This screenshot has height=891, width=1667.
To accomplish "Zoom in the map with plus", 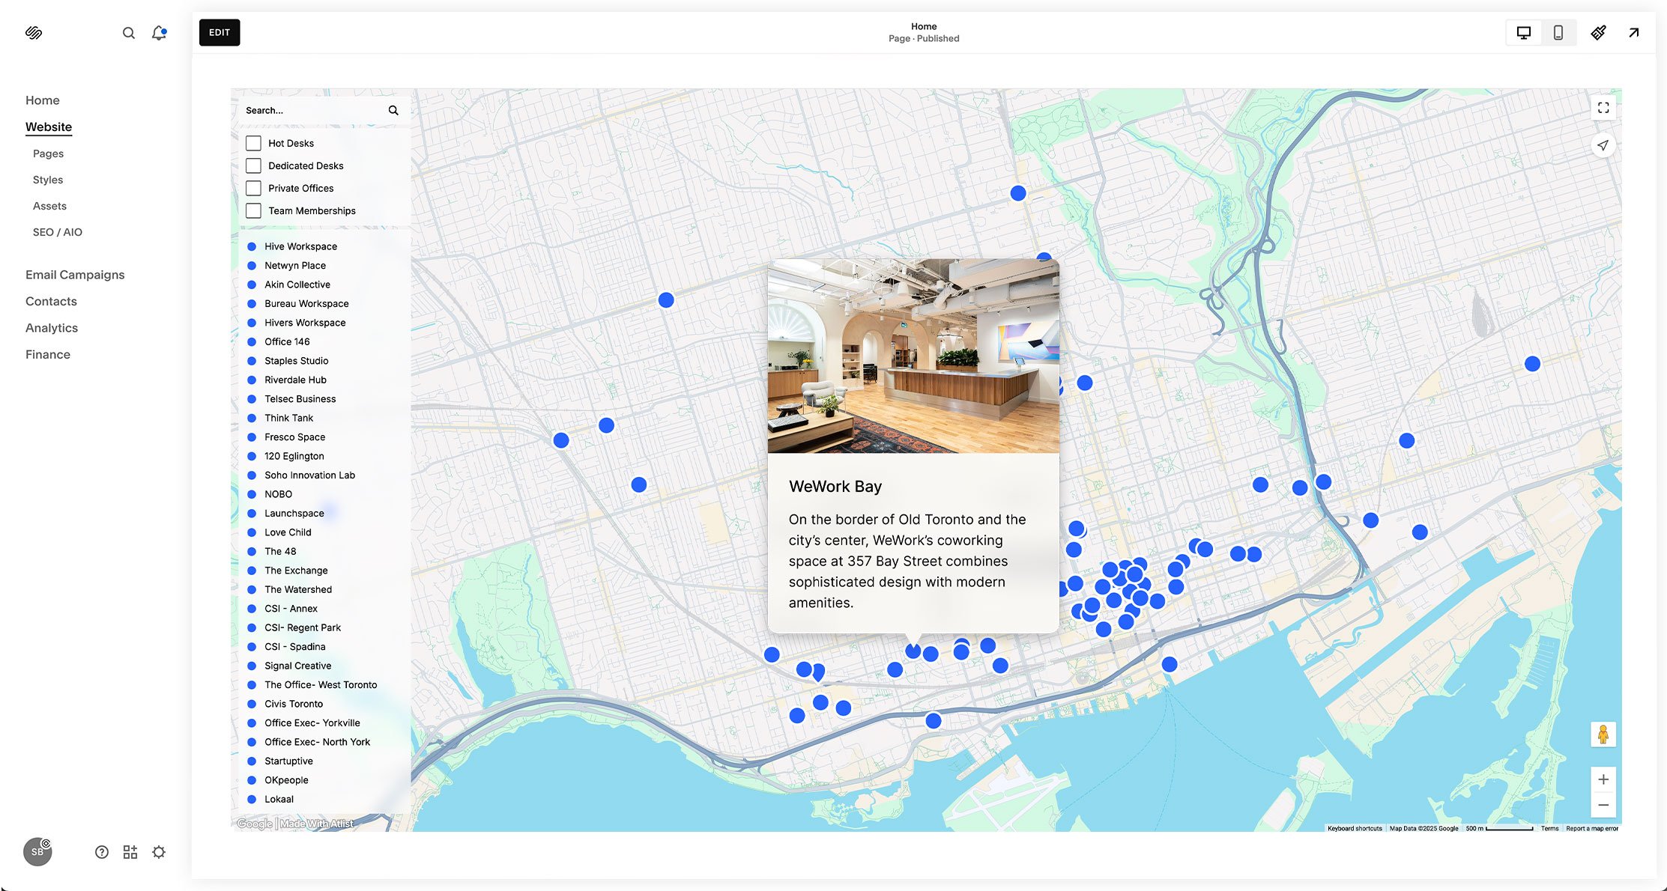I will pos(1603,779).
